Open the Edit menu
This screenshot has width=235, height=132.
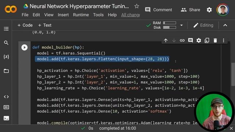(36, 15)
